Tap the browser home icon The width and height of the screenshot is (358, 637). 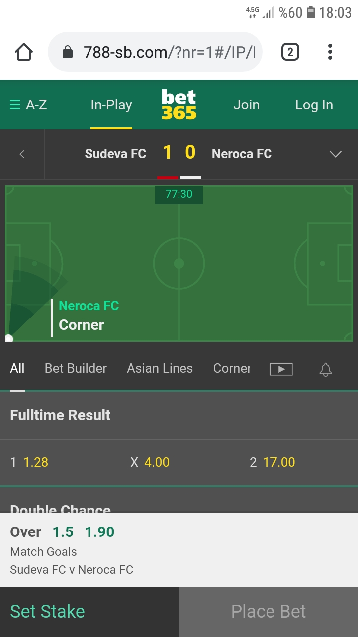pyautogui.click(x=24, y=52)
